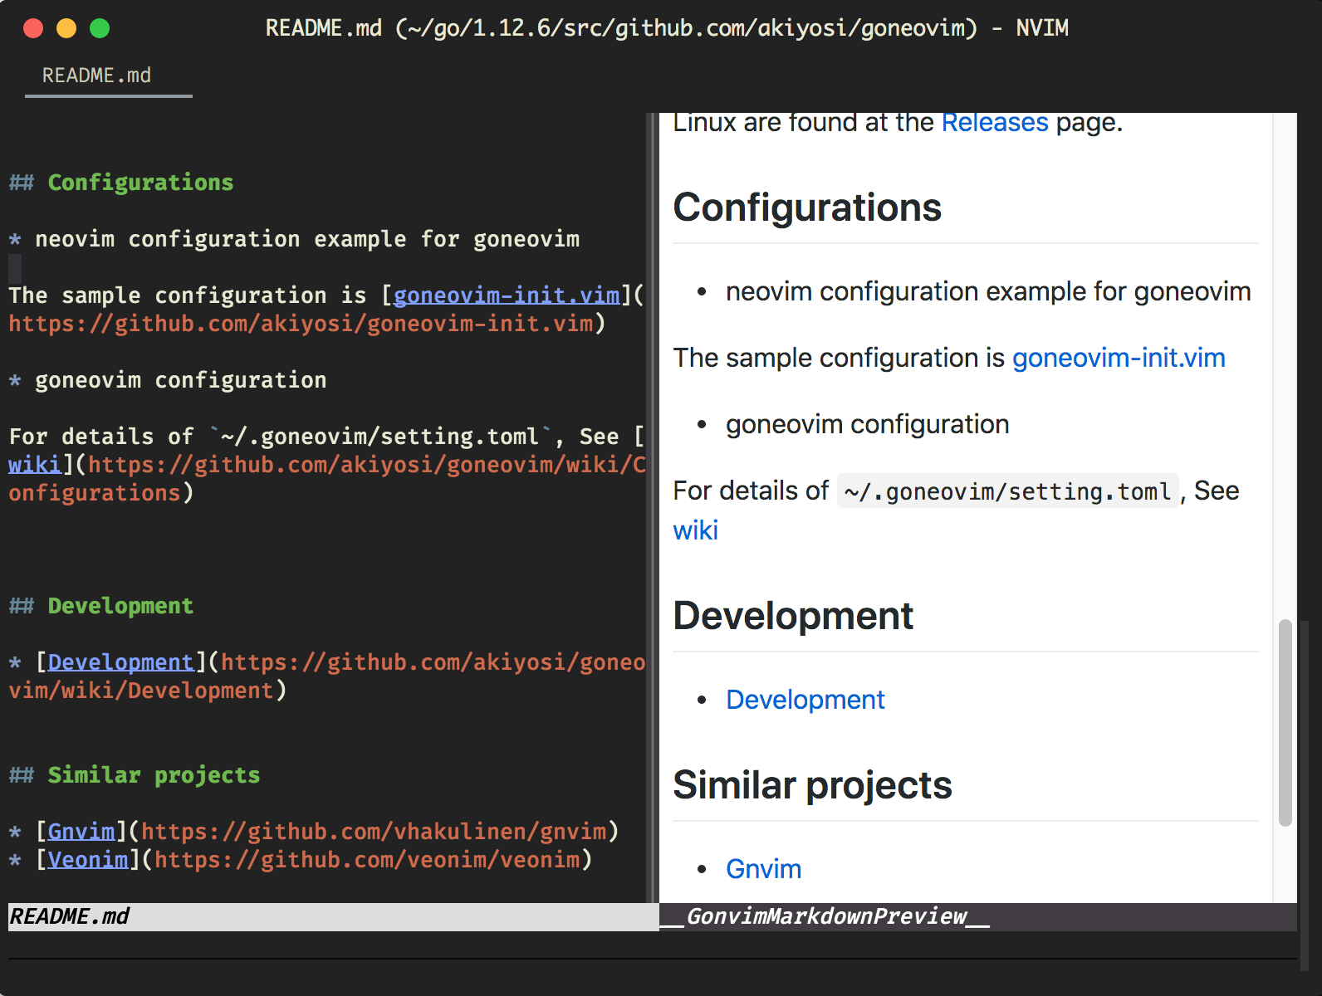The height and width of the screenshot is (996, 1322).
Task: Click the ~/.goneovim/setting.toml code span in the preview
Action: pos(1007,491)
